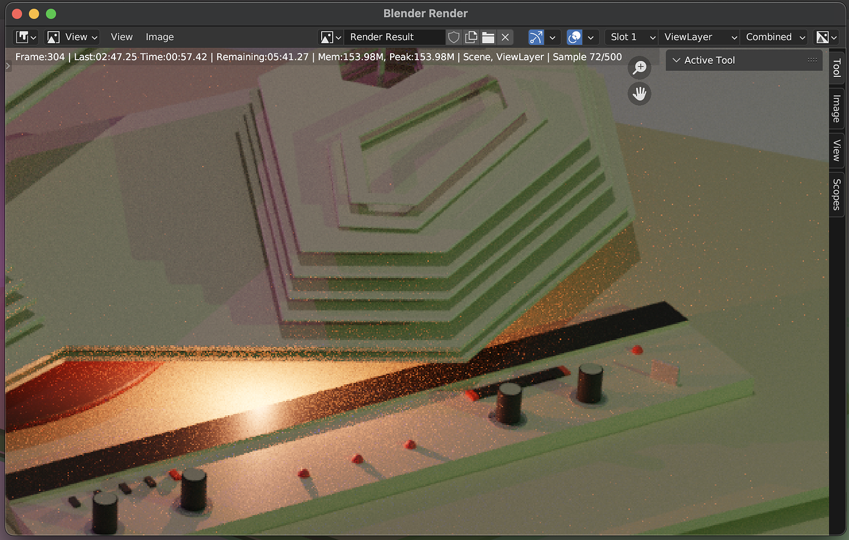This screenshot has width=849, height=540.
Task: Open the View menu next to Image
Action: click(x=121, y=37)
